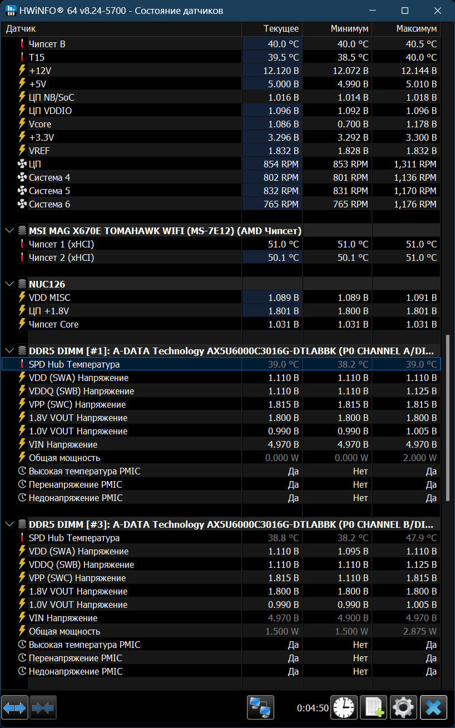
Task: Click thermometer icon next to Чипсет 1 (xHCI)
Action: [22, 244]
